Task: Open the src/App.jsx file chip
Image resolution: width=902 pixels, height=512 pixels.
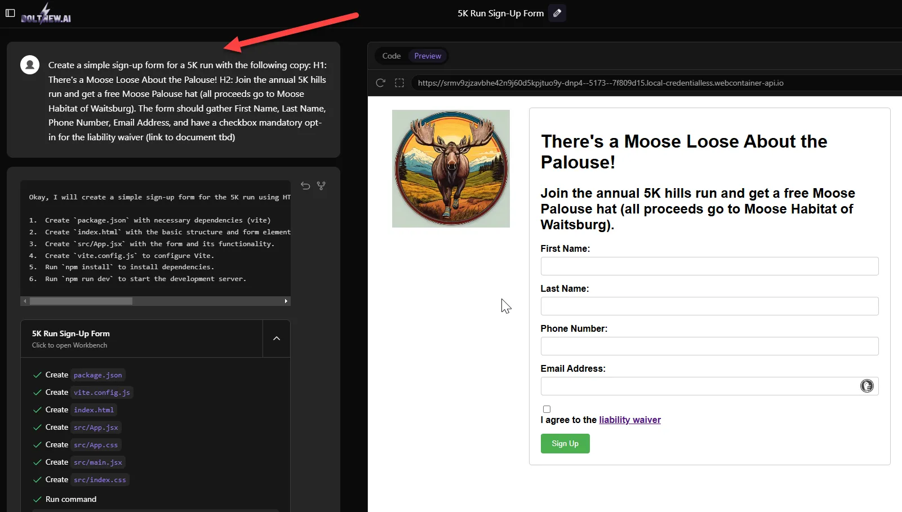Action: [96, 428]
